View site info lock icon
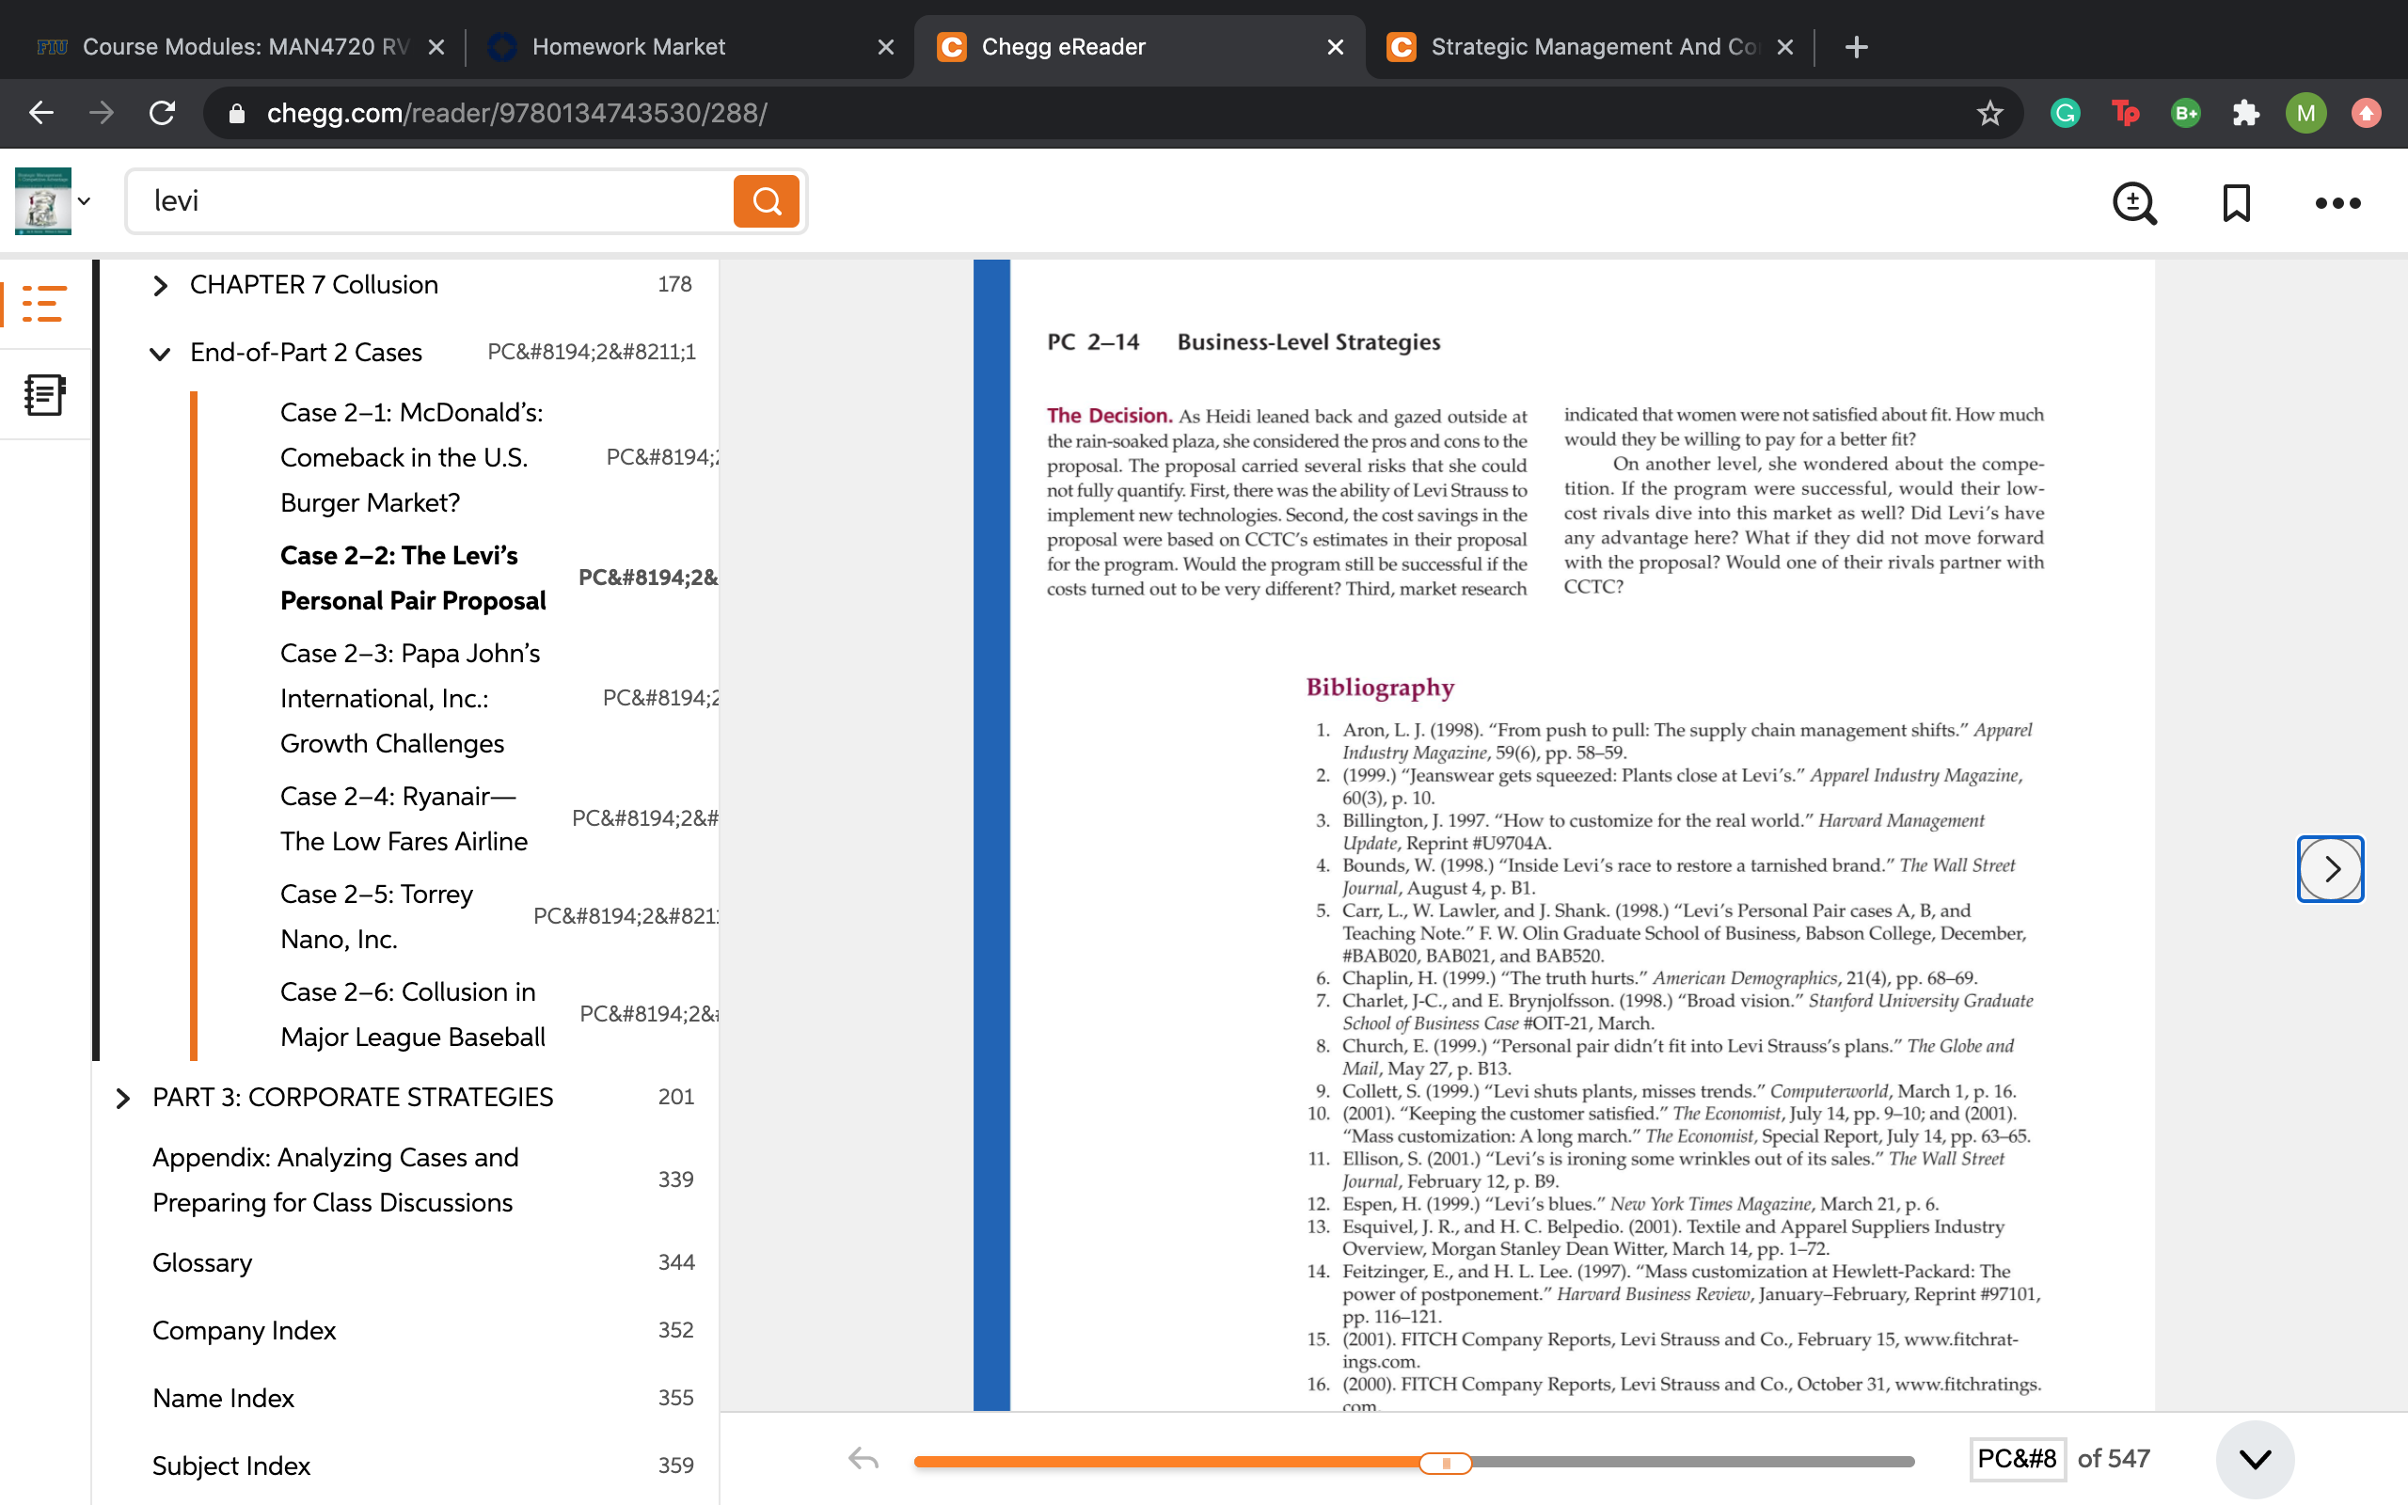 click(x=236, y=114)
